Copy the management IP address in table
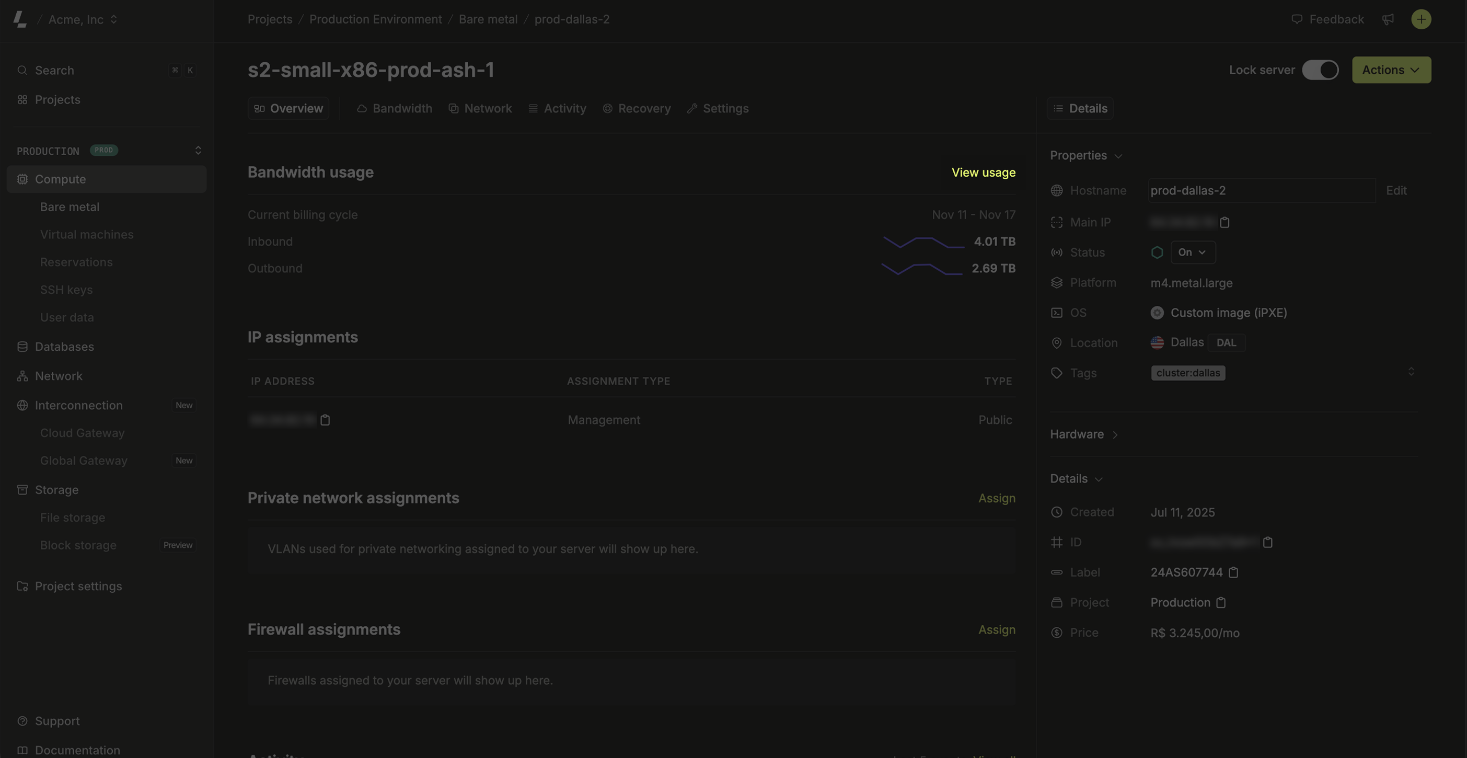Viewport: 1467px width, 758px height. (325, 420)
